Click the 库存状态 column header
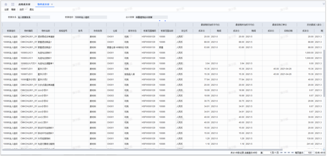 click(x=132, y=31)
